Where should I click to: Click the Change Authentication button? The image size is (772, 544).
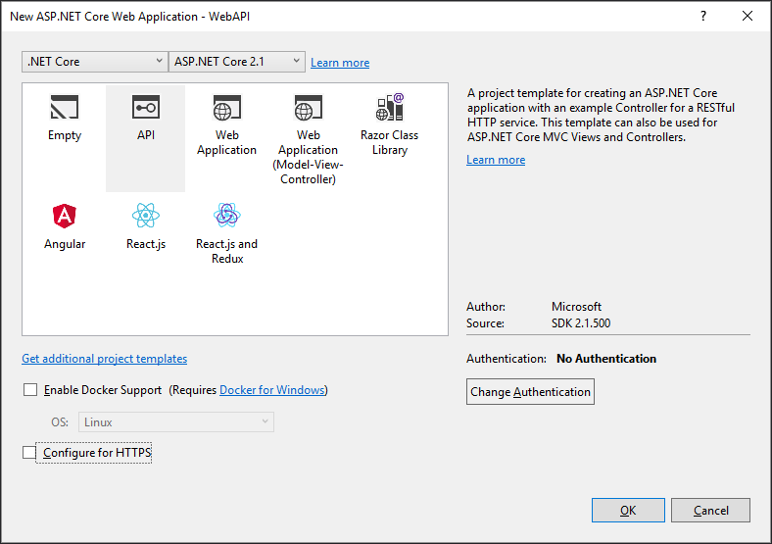530,392
